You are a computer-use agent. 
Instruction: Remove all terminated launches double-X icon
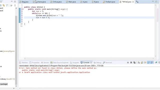134,62
